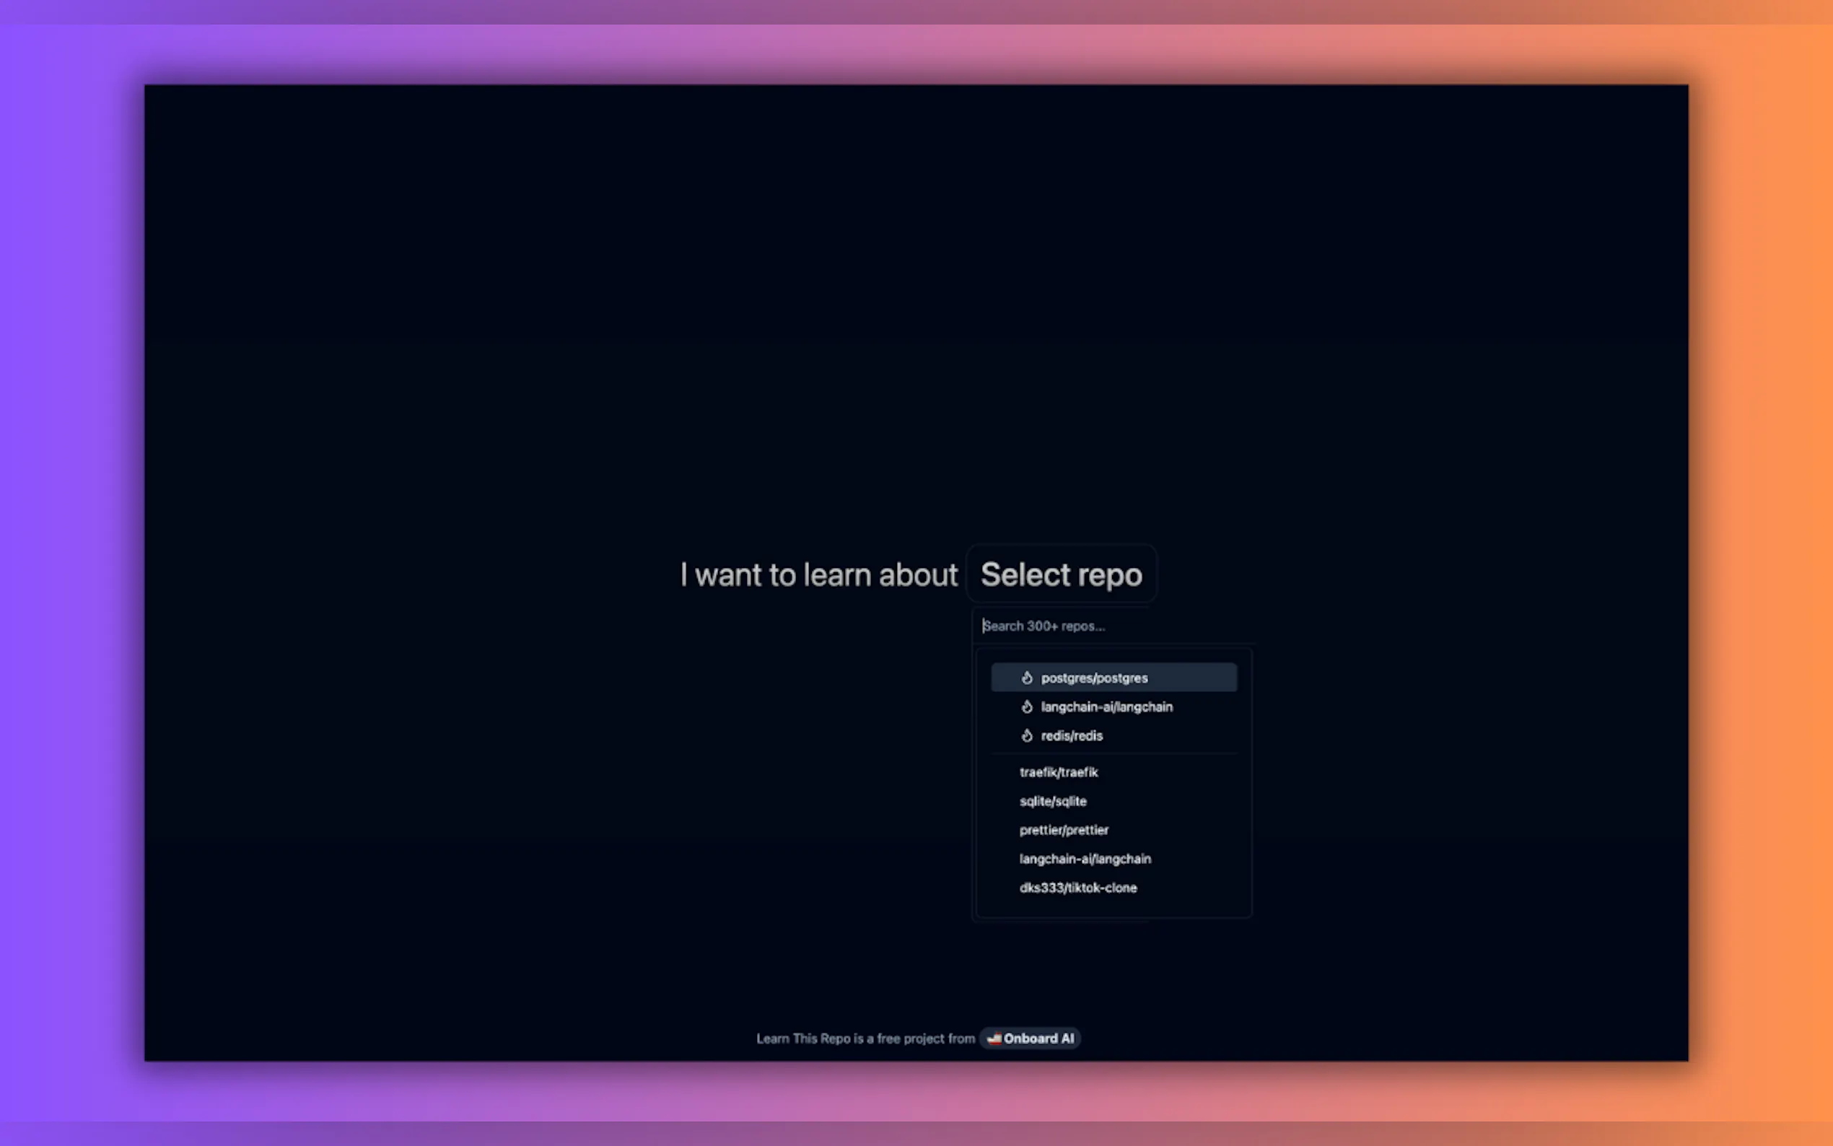Pick the trending langchain-ai/langchain entry with flame
This screenshot has height=1146, width=1833.
[1106, 707]
